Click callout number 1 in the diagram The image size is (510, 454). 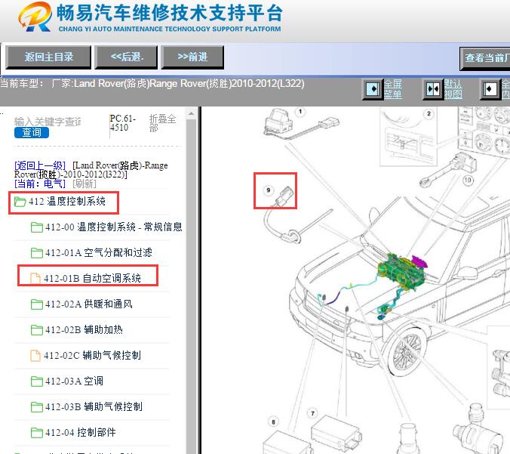(x=300, y=112)
